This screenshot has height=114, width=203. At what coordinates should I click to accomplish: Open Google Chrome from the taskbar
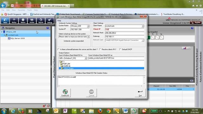(x=109, y=111)
